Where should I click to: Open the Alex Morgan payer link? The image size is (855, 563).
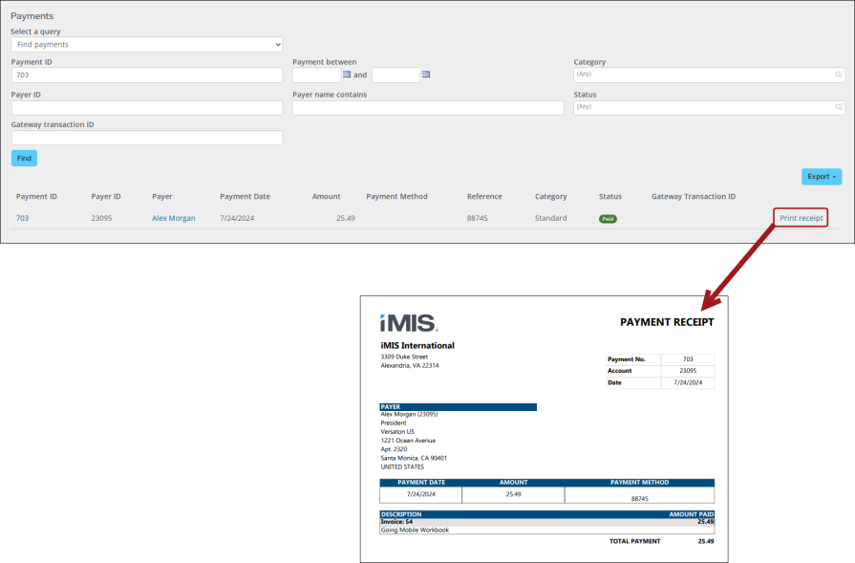(x=174, y=218)
